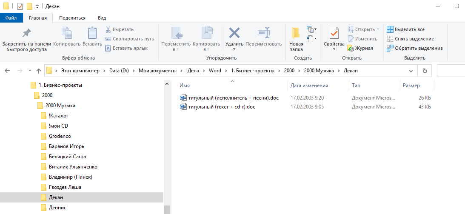The image size is (465, 214).
Task: Click !Дела breadcrumb
Action: (x=193, y=71)
